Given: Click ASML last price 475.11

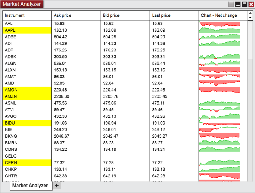Looking at the screenshot, I should click(158, 103).
